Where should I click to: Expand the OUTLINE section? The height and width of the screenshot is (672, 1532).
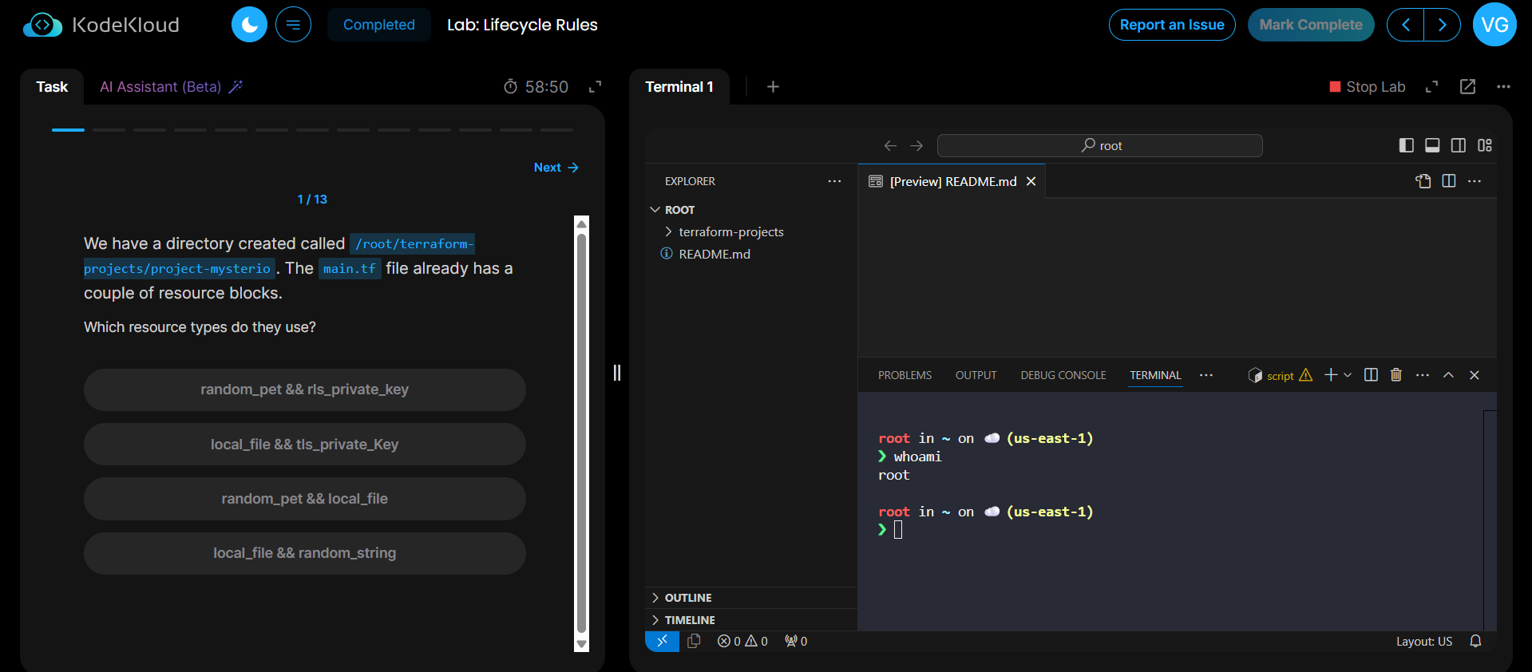pyautogui.click(x=750, y=598)
